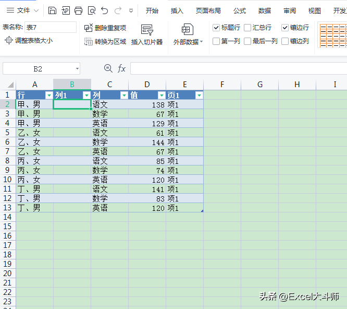Click the cell with value 138

[147, 104]
